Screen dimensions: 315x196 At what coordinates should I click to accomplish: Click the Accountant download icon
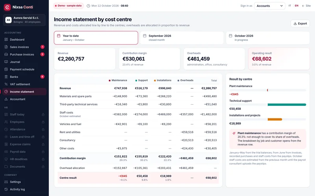pos(6,99)
